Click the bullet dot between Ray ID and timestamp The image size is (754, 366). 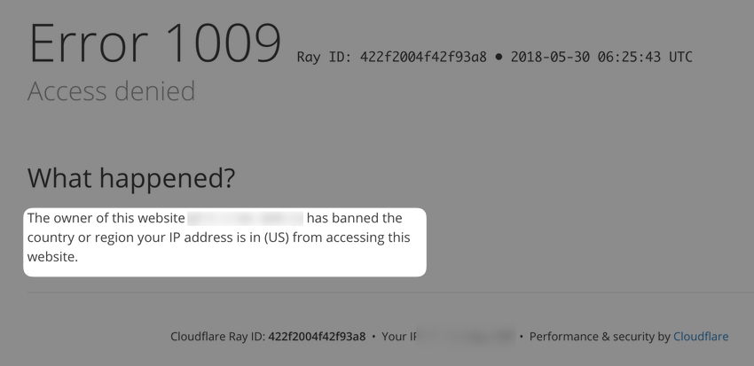pyautogui.click(x=499, y=57)
